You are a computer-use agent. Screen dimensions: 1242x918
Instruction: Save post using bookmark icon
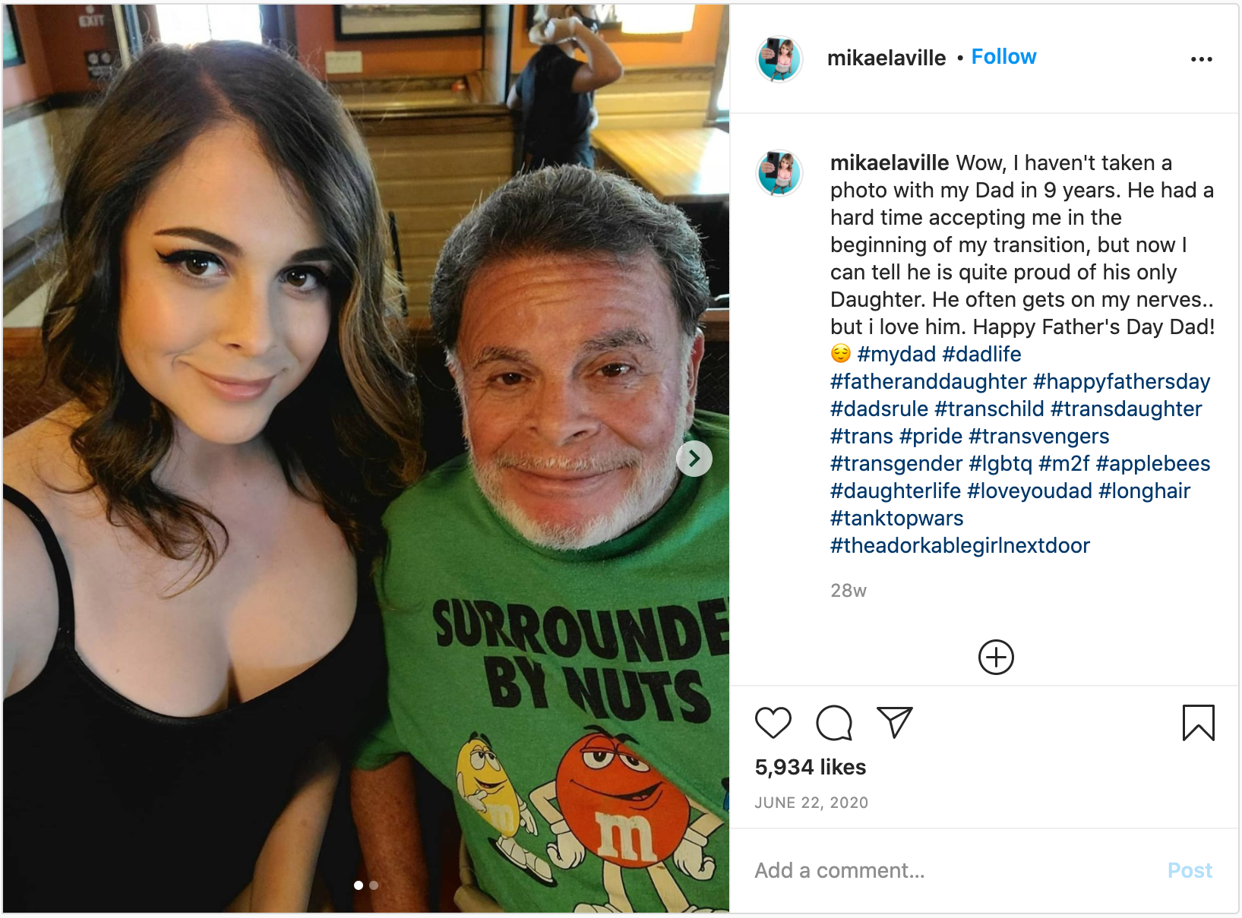(x=1198, y=722)
